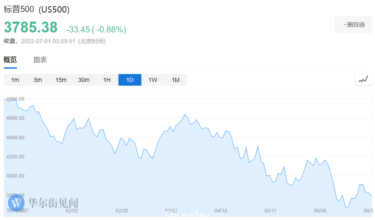Click the 04/18 date label
This screenshot has width=375, height=220.
pos(221,211)
